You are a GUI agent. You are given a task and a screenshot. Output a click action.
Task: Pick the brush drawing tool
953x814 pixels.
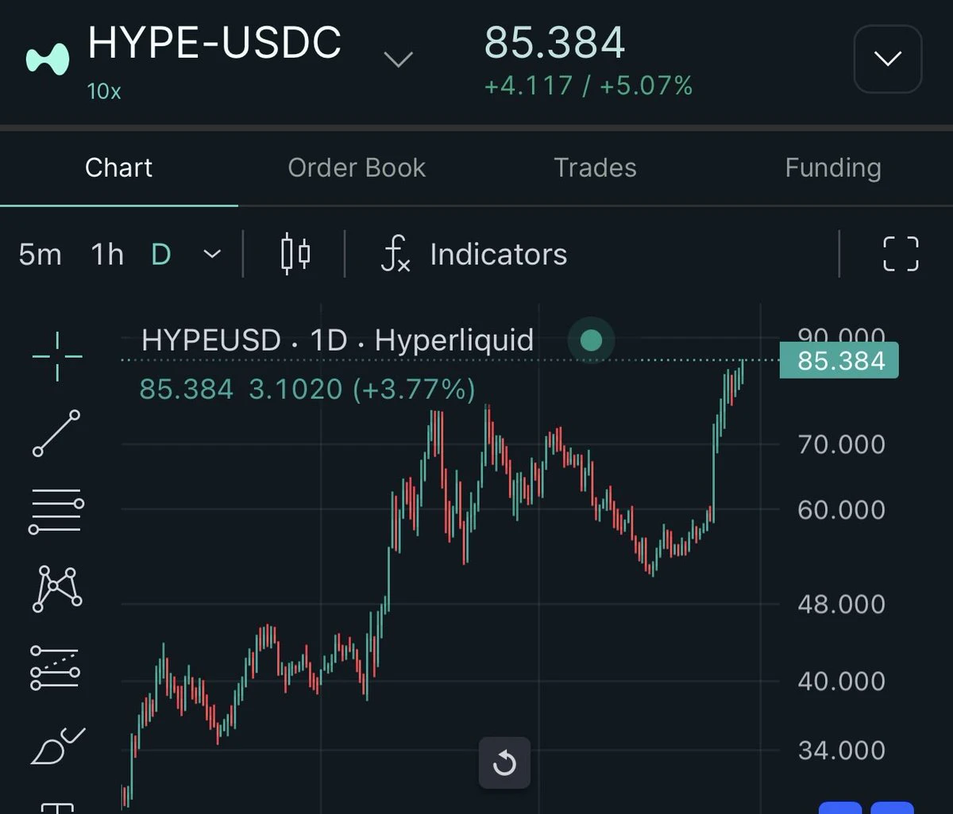click(x=57, y=745)
